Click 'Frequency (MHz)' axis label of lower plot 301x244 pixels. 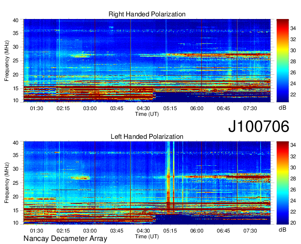click(7, 183)
